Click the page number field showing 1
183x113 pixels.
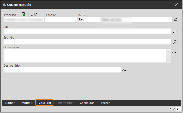[178, 109]
